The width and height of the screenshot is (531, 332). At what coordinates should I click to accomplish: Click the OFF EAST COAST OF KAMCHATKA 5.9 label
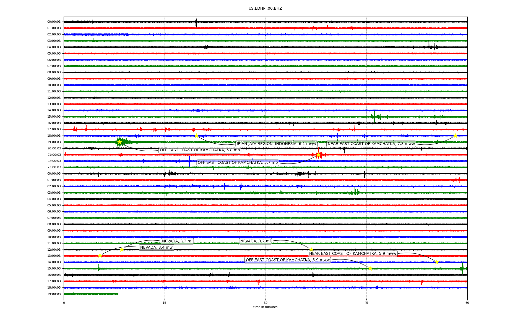click(x=288, y=260)
